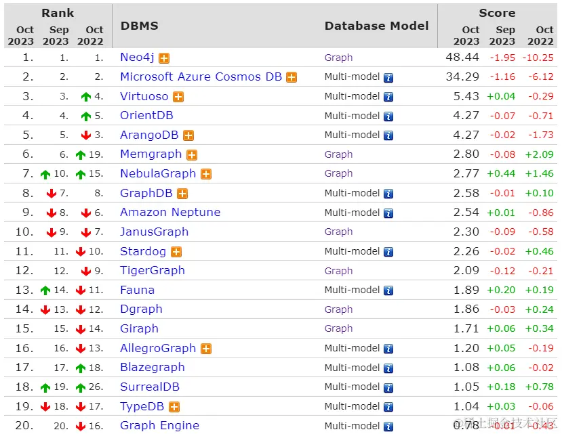Click the info icon in the ArangoDB row
This screenshot has width=562, height=434.
coord(388,135)
